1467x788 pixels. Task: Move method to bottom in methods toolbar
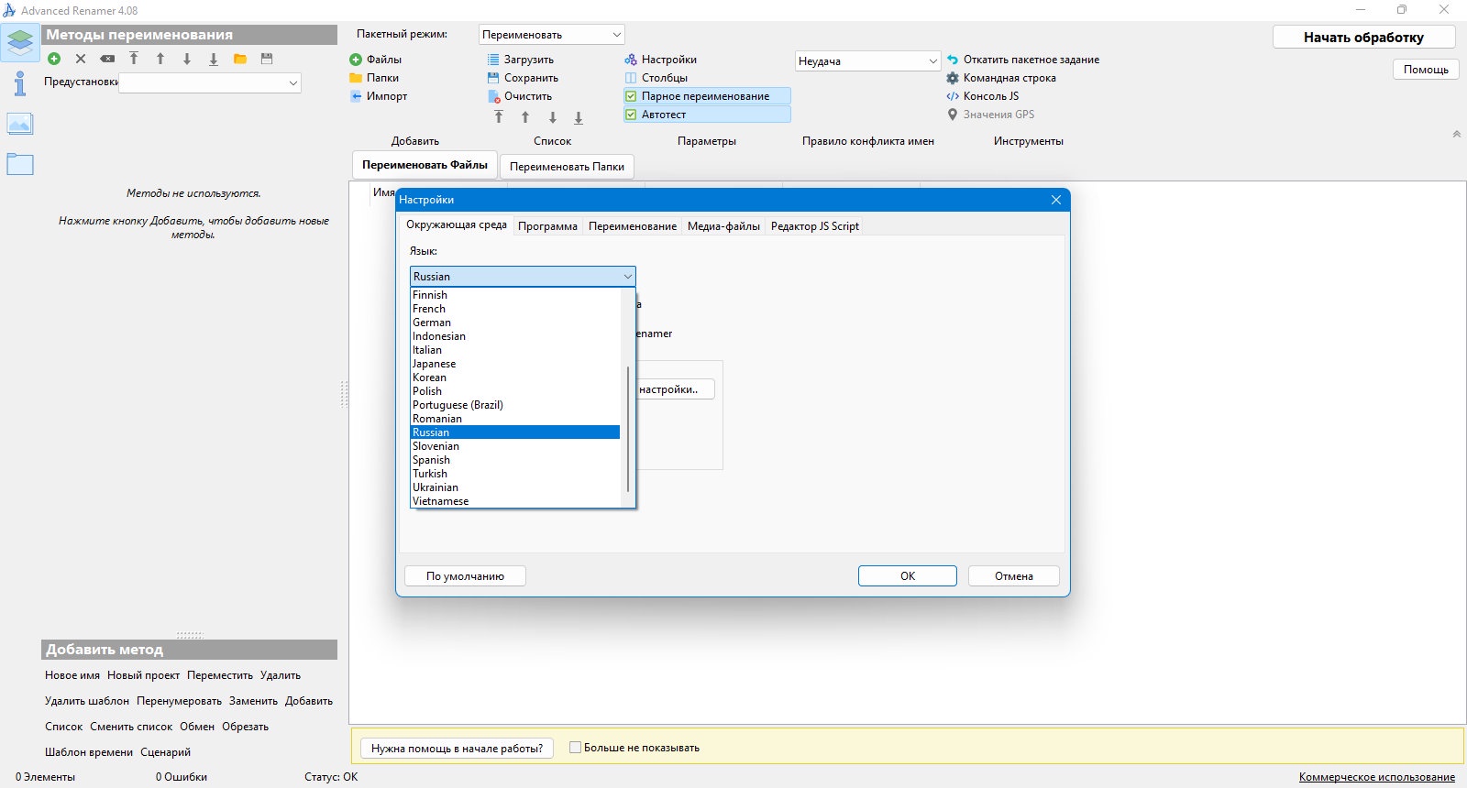pyautogui.click(x=214, y=59)
